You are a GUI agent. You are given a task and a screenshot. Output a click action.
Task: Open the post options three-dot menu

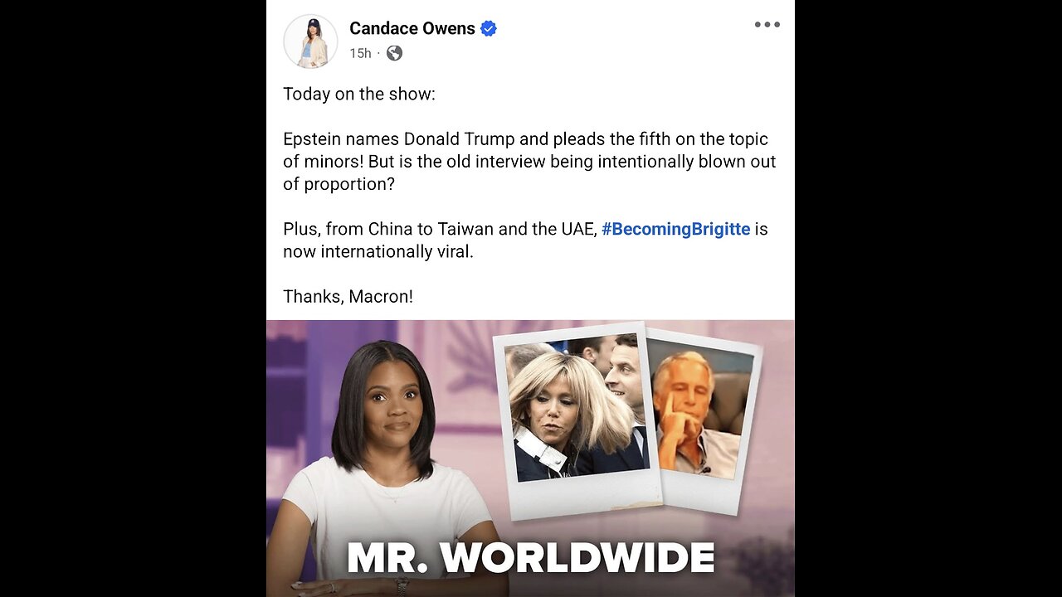(x=767, y=25)
